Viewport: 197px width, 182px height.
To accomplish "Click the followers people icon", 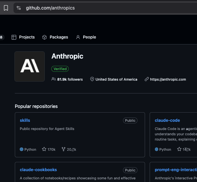I will pos(54,79).
